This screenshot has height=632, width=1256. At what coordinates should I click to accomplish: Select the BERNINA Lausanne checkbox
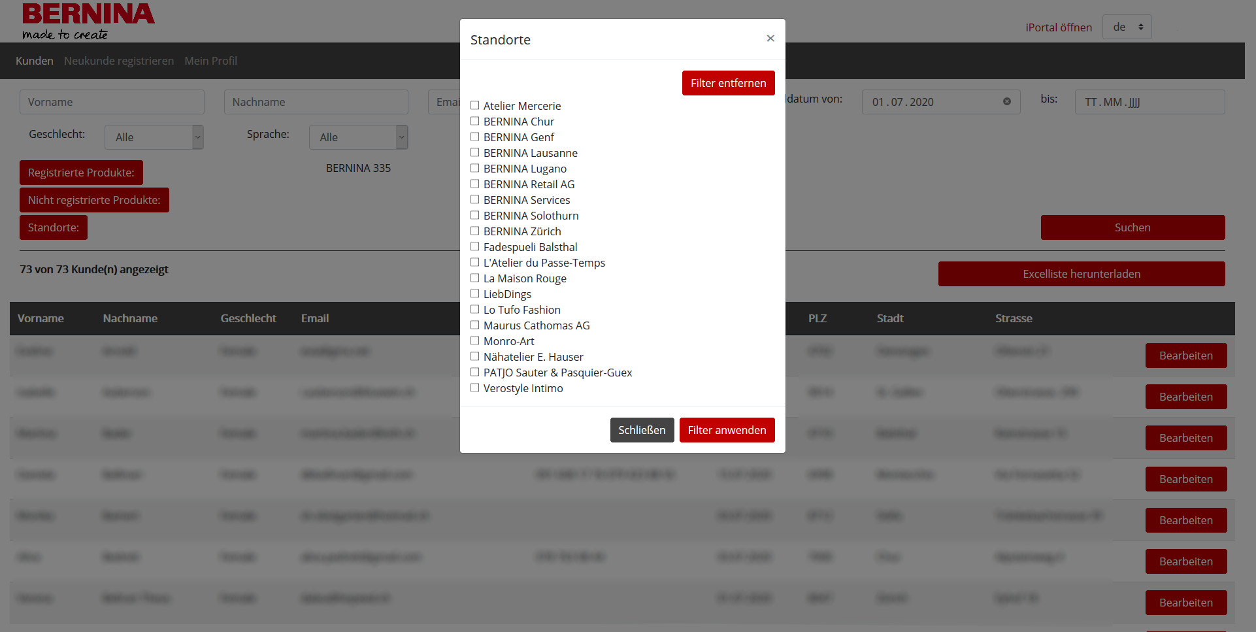pos(475,152)
